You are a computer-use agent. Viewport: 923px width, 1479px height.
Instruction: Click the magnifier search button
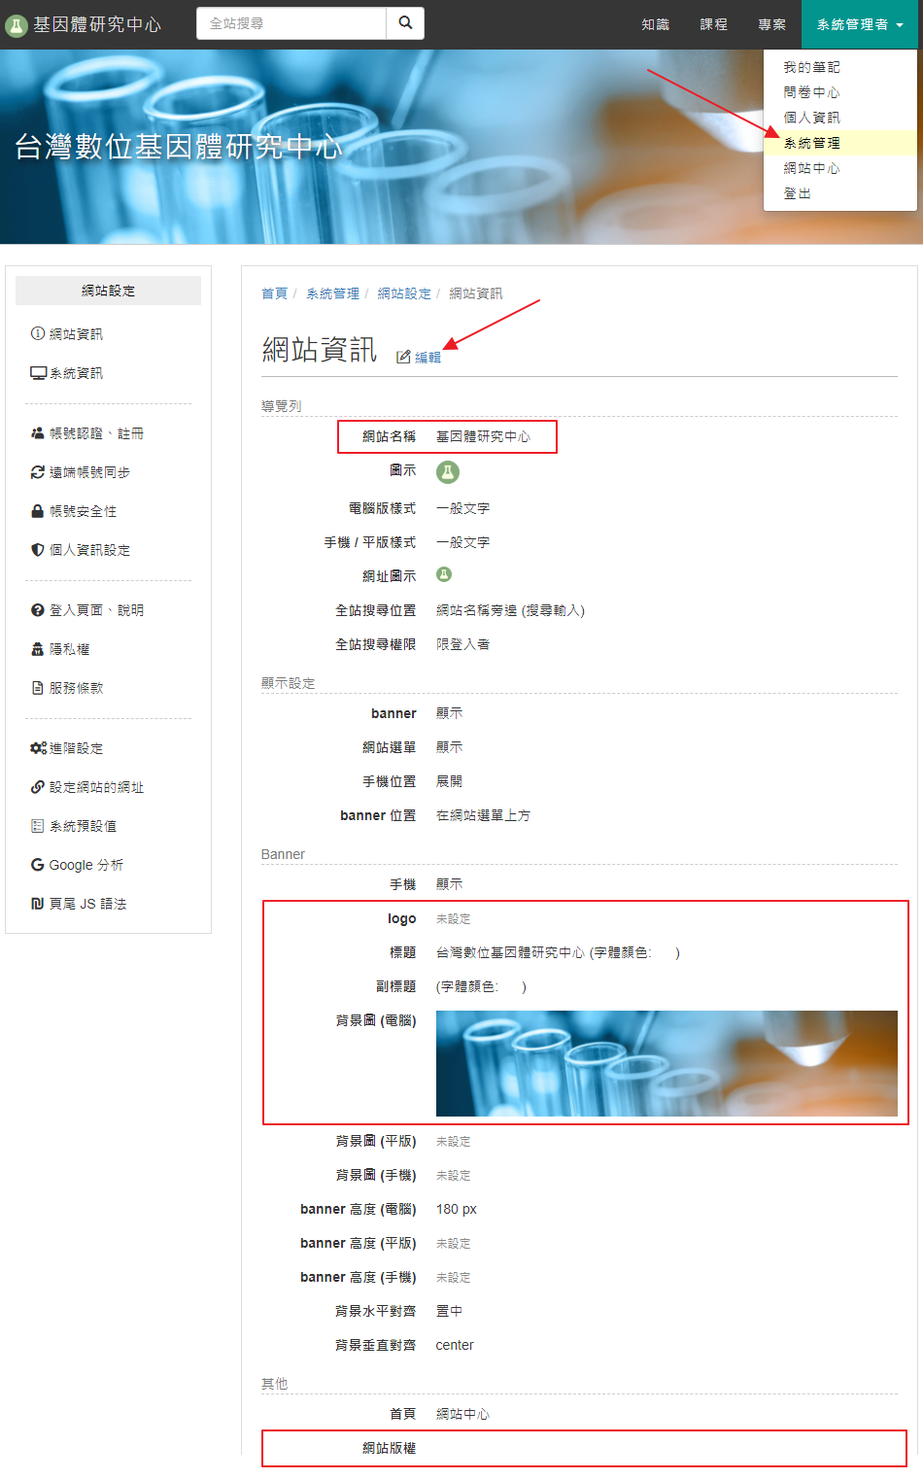[405, 23]
